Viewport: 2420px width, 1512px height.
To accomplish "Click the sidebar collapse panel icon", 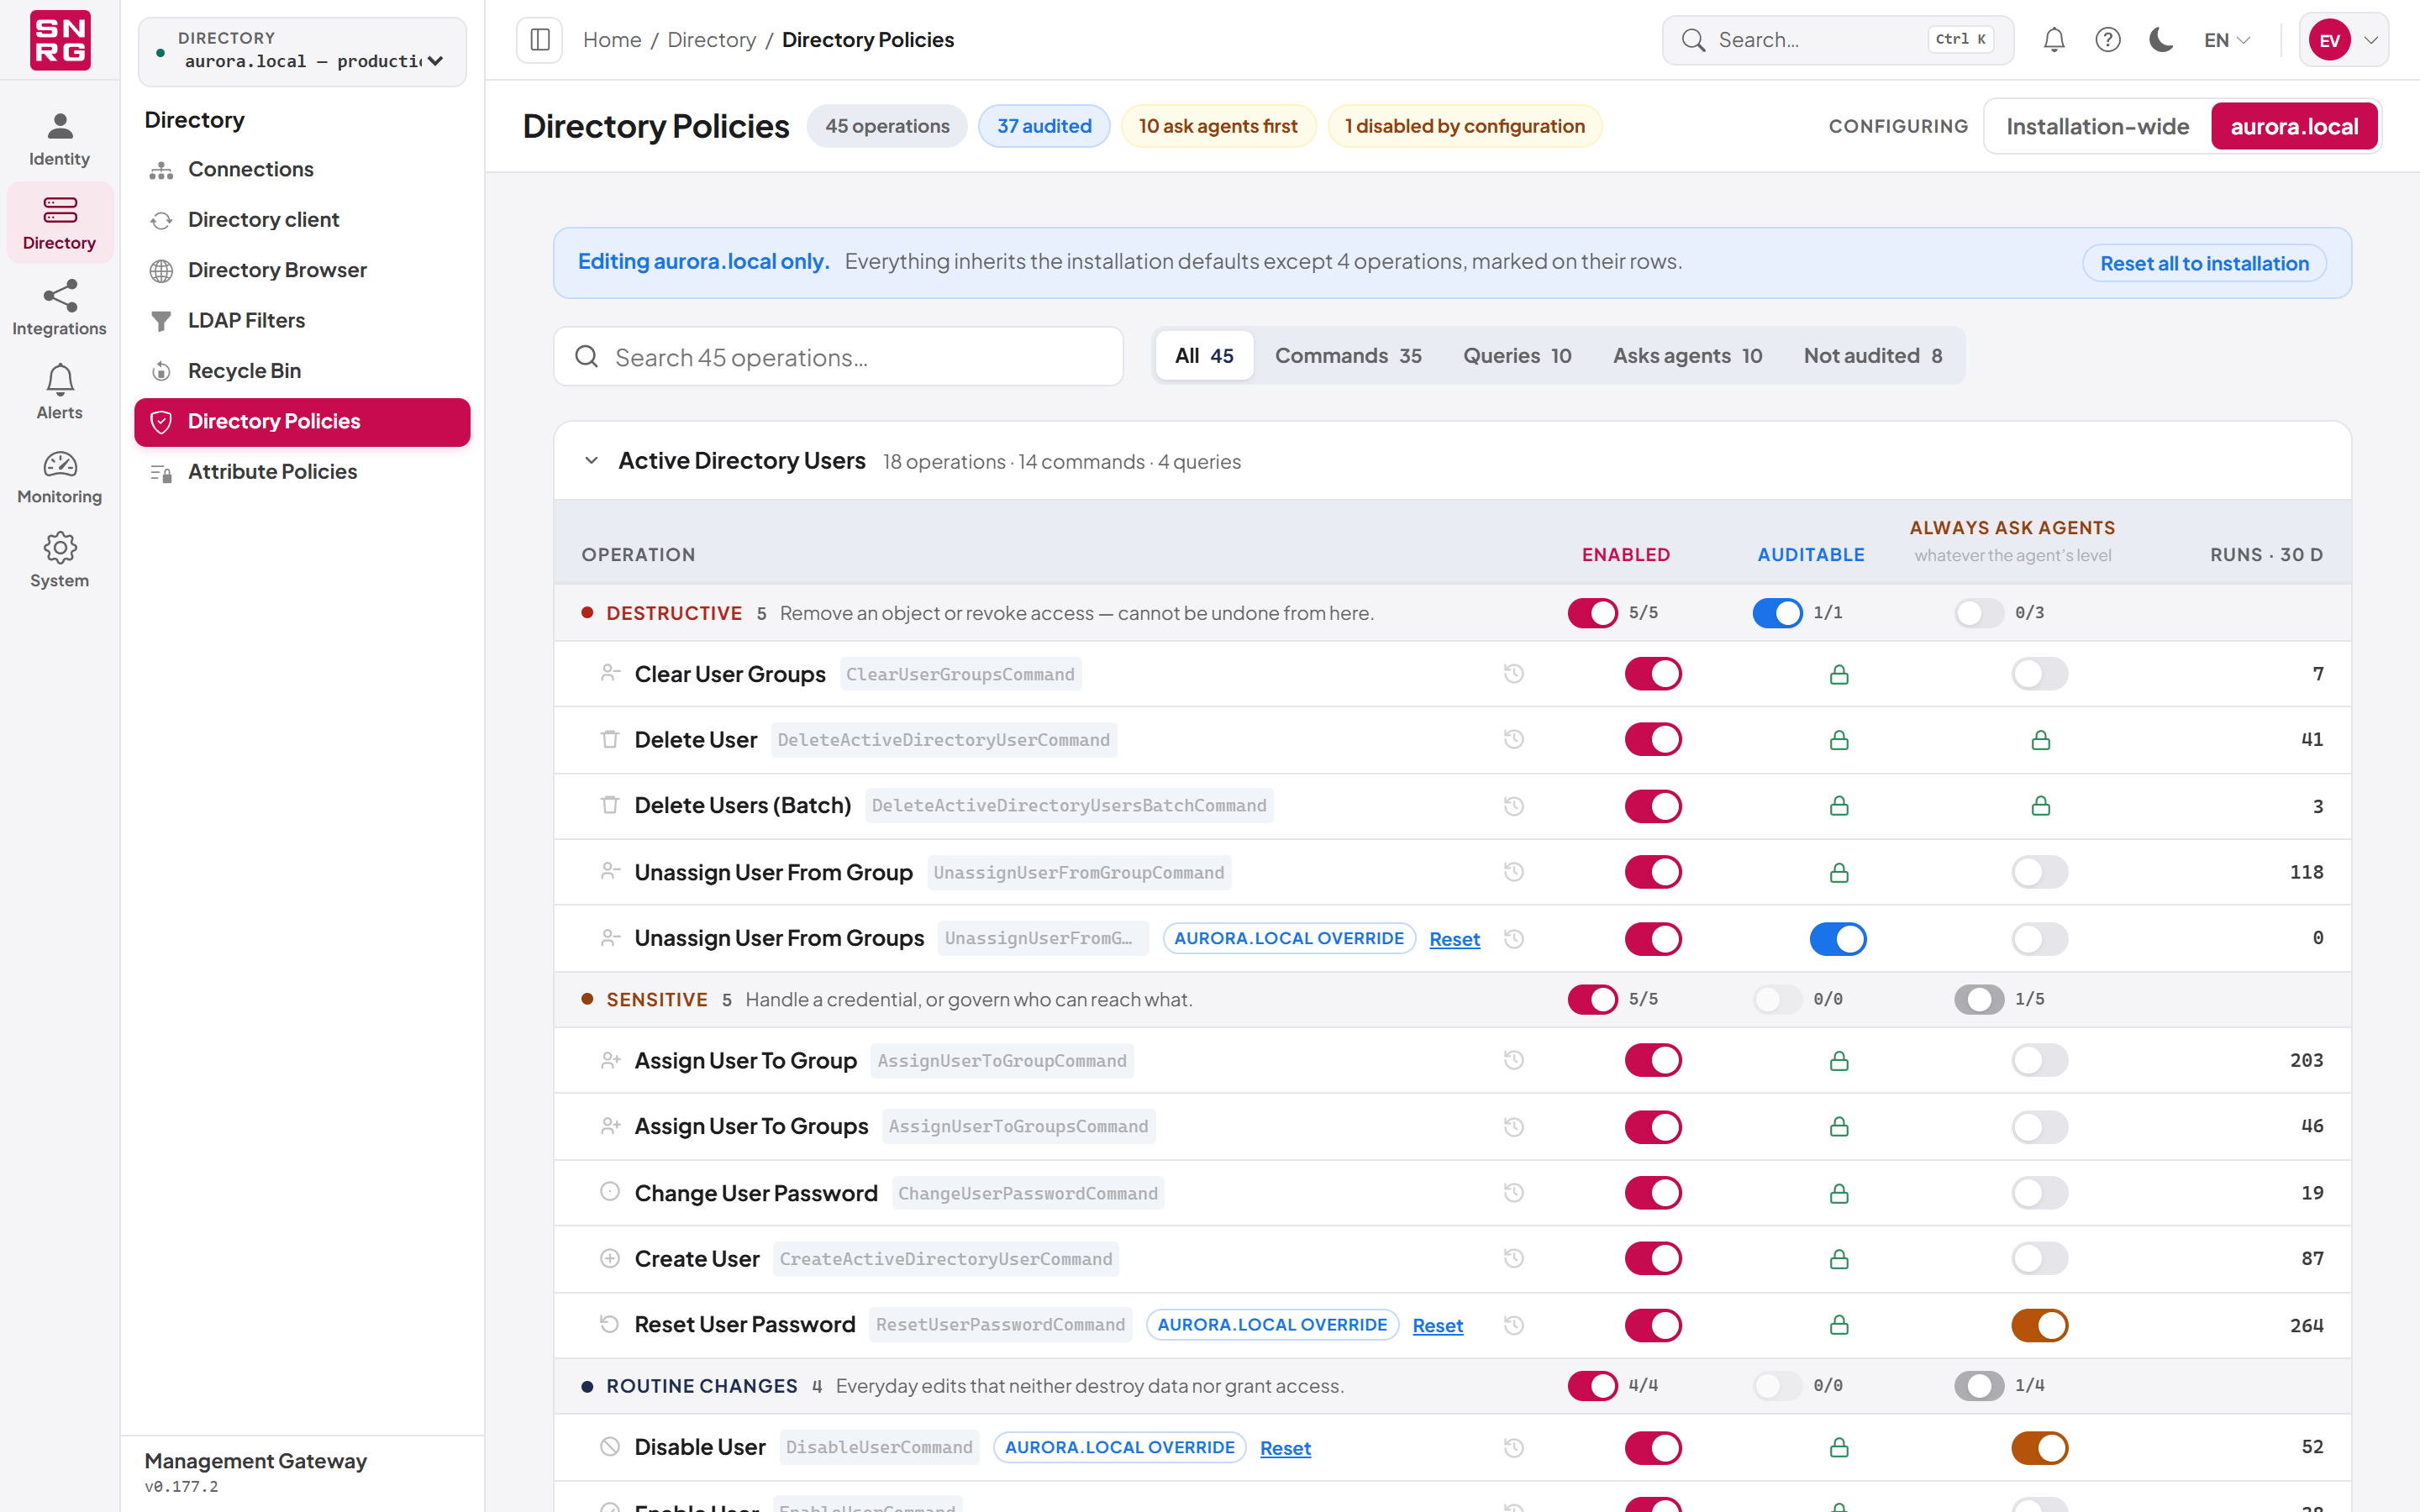I will pos(540,40).
